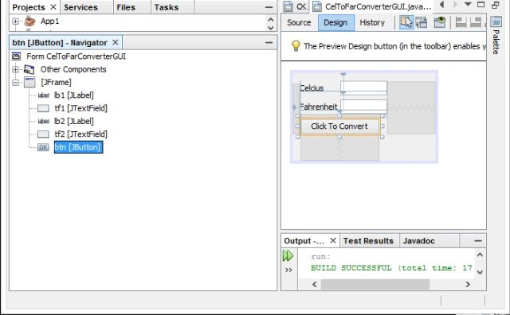Select btn [JButton] in Navigator

point(78,147)
